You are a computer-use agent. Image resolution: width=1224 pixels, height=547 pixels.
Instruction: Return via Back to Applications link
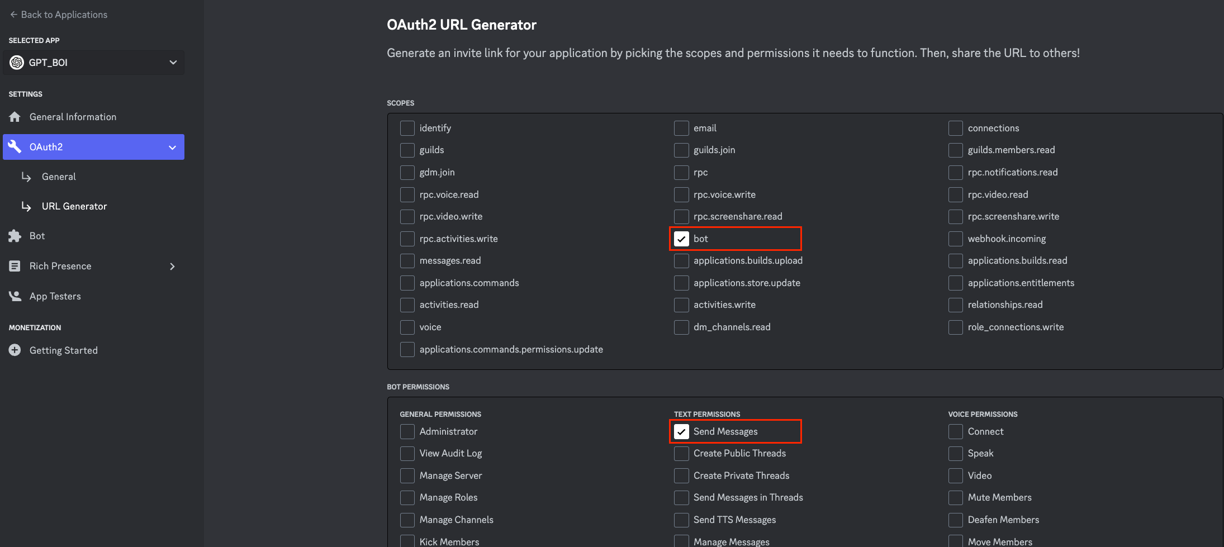(x=64, y=15)
